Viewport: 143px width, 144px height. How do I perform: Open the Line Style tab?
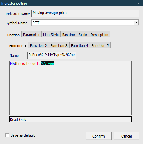click(51, 34)
